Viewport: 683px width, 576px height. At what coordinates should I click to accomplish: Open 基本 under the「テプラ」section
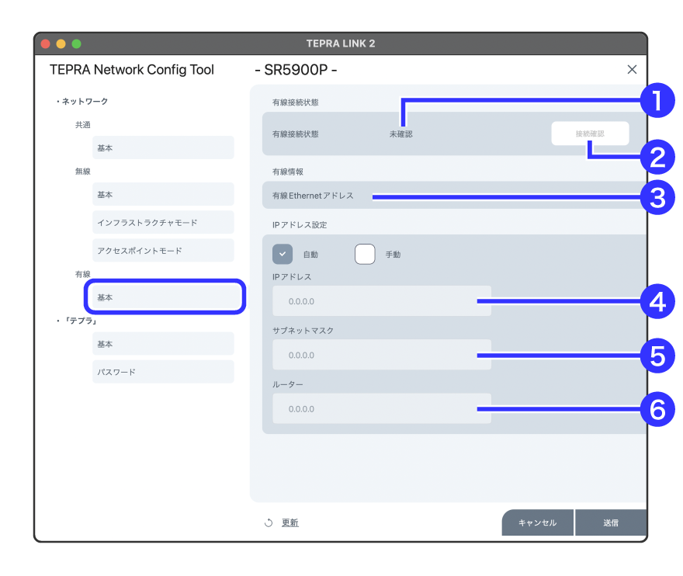point(163,344)
